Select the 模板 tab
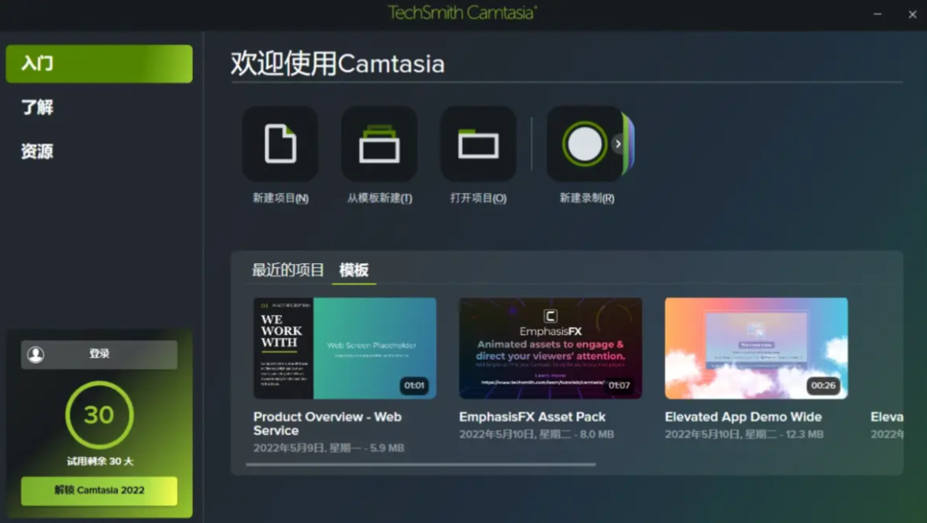927x523 pixels. 354,270
